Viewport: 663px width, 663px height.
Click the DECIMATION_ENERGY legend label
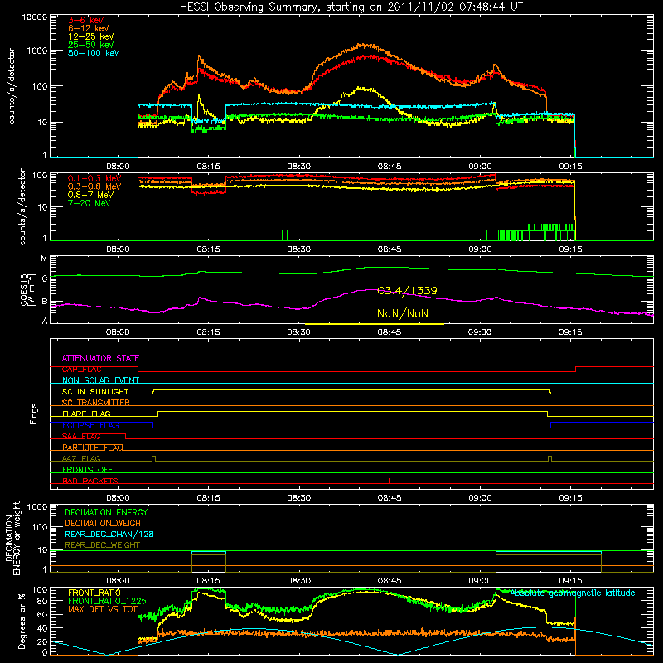(x=106, y=512)
